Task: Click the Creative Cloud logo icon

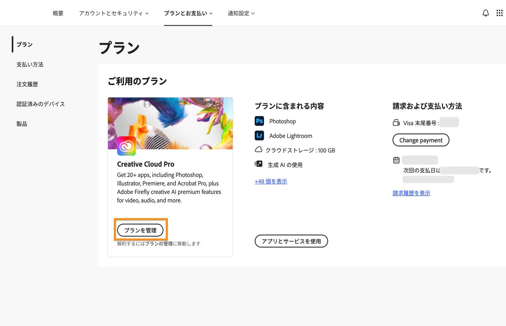Action: coord(126,146)
